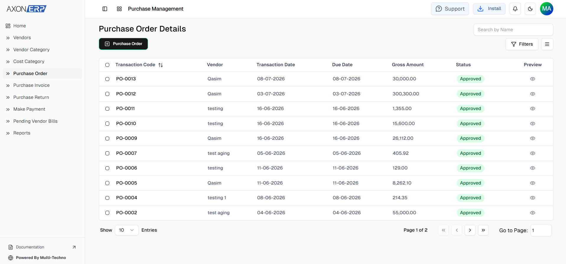This screenshot has height=264, width=566.
Task: Open MA user avatar menu
Action: click(547, 9)
